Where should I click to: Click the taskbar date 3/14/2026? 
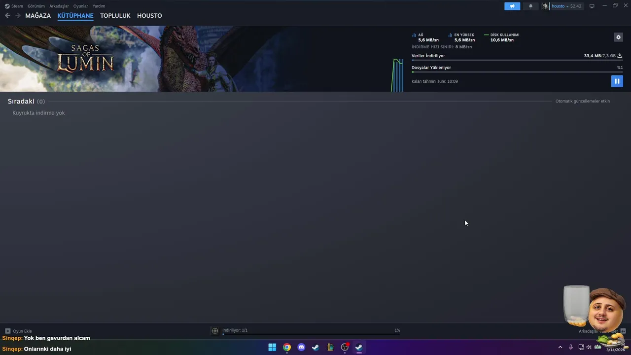point(615,350)
